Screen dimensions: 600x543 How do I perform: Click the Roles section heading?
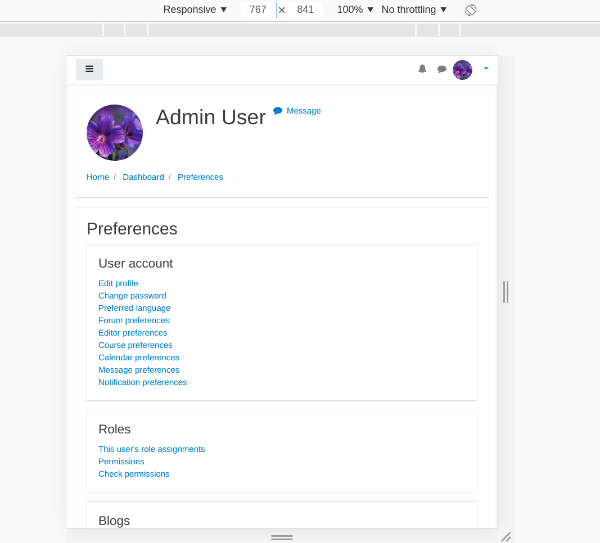(x=114, y=429)
